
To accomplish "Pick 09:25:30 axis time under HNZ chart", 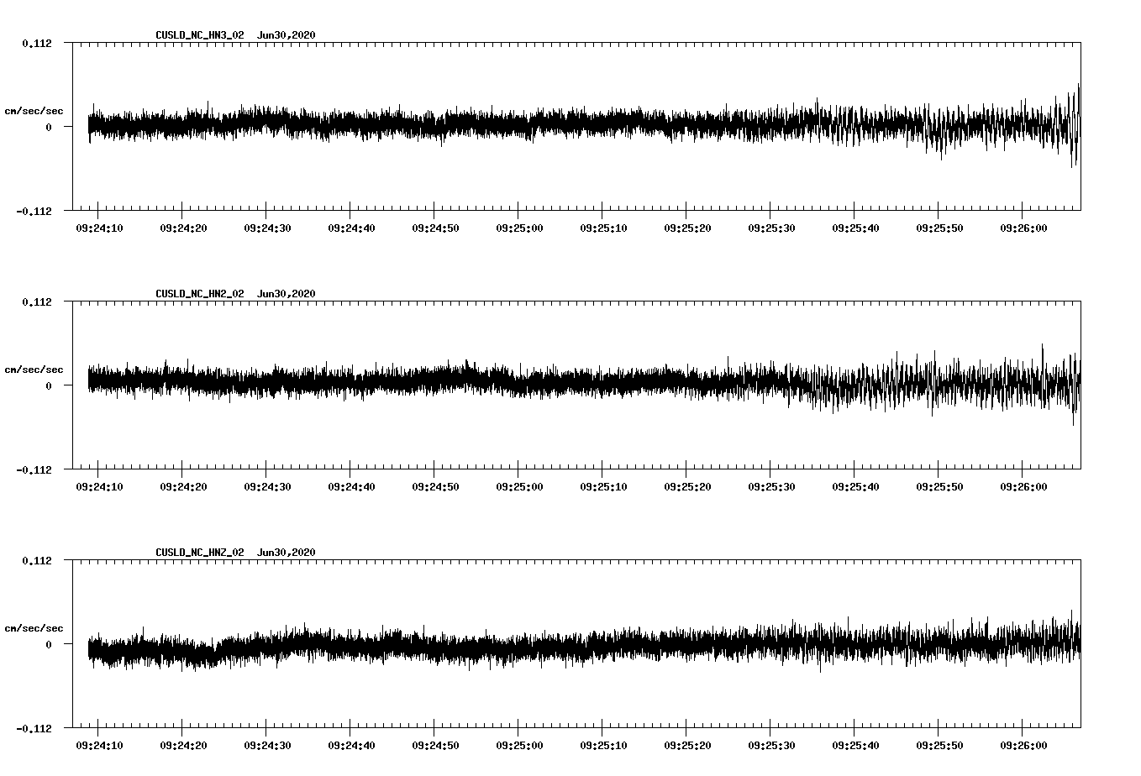I will pyautogui.click(x=771, y=745).
